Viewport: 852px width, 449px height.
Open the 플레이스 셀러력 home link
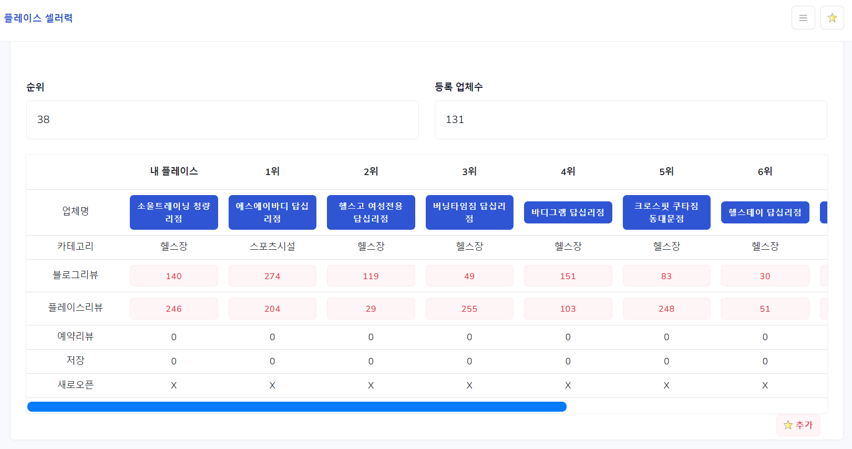coord(38,18)
